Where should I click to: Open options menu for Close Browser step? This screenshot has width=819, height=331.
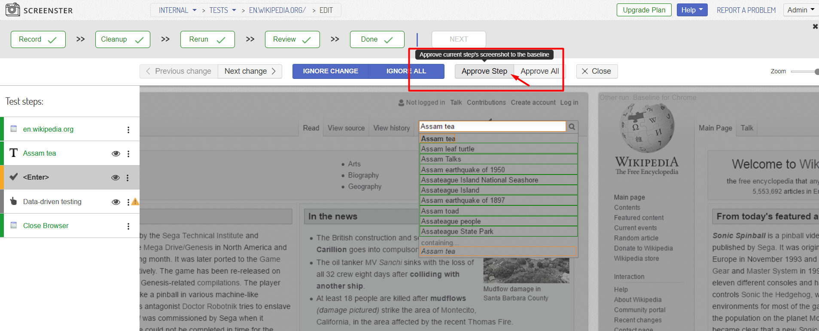point(128,226)
